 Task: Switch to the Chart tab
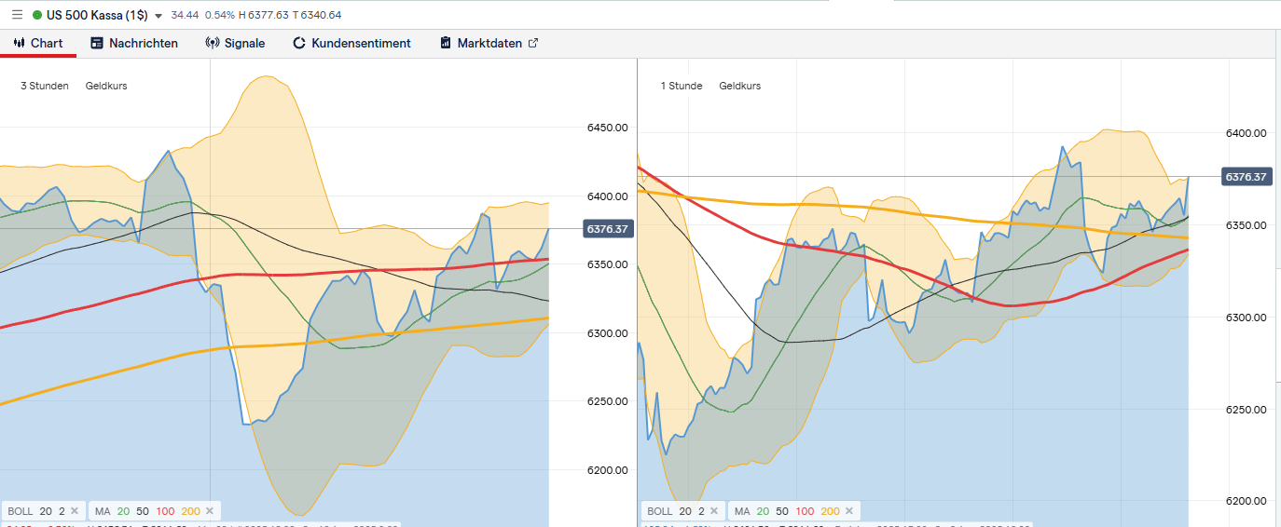pos(38,43)
